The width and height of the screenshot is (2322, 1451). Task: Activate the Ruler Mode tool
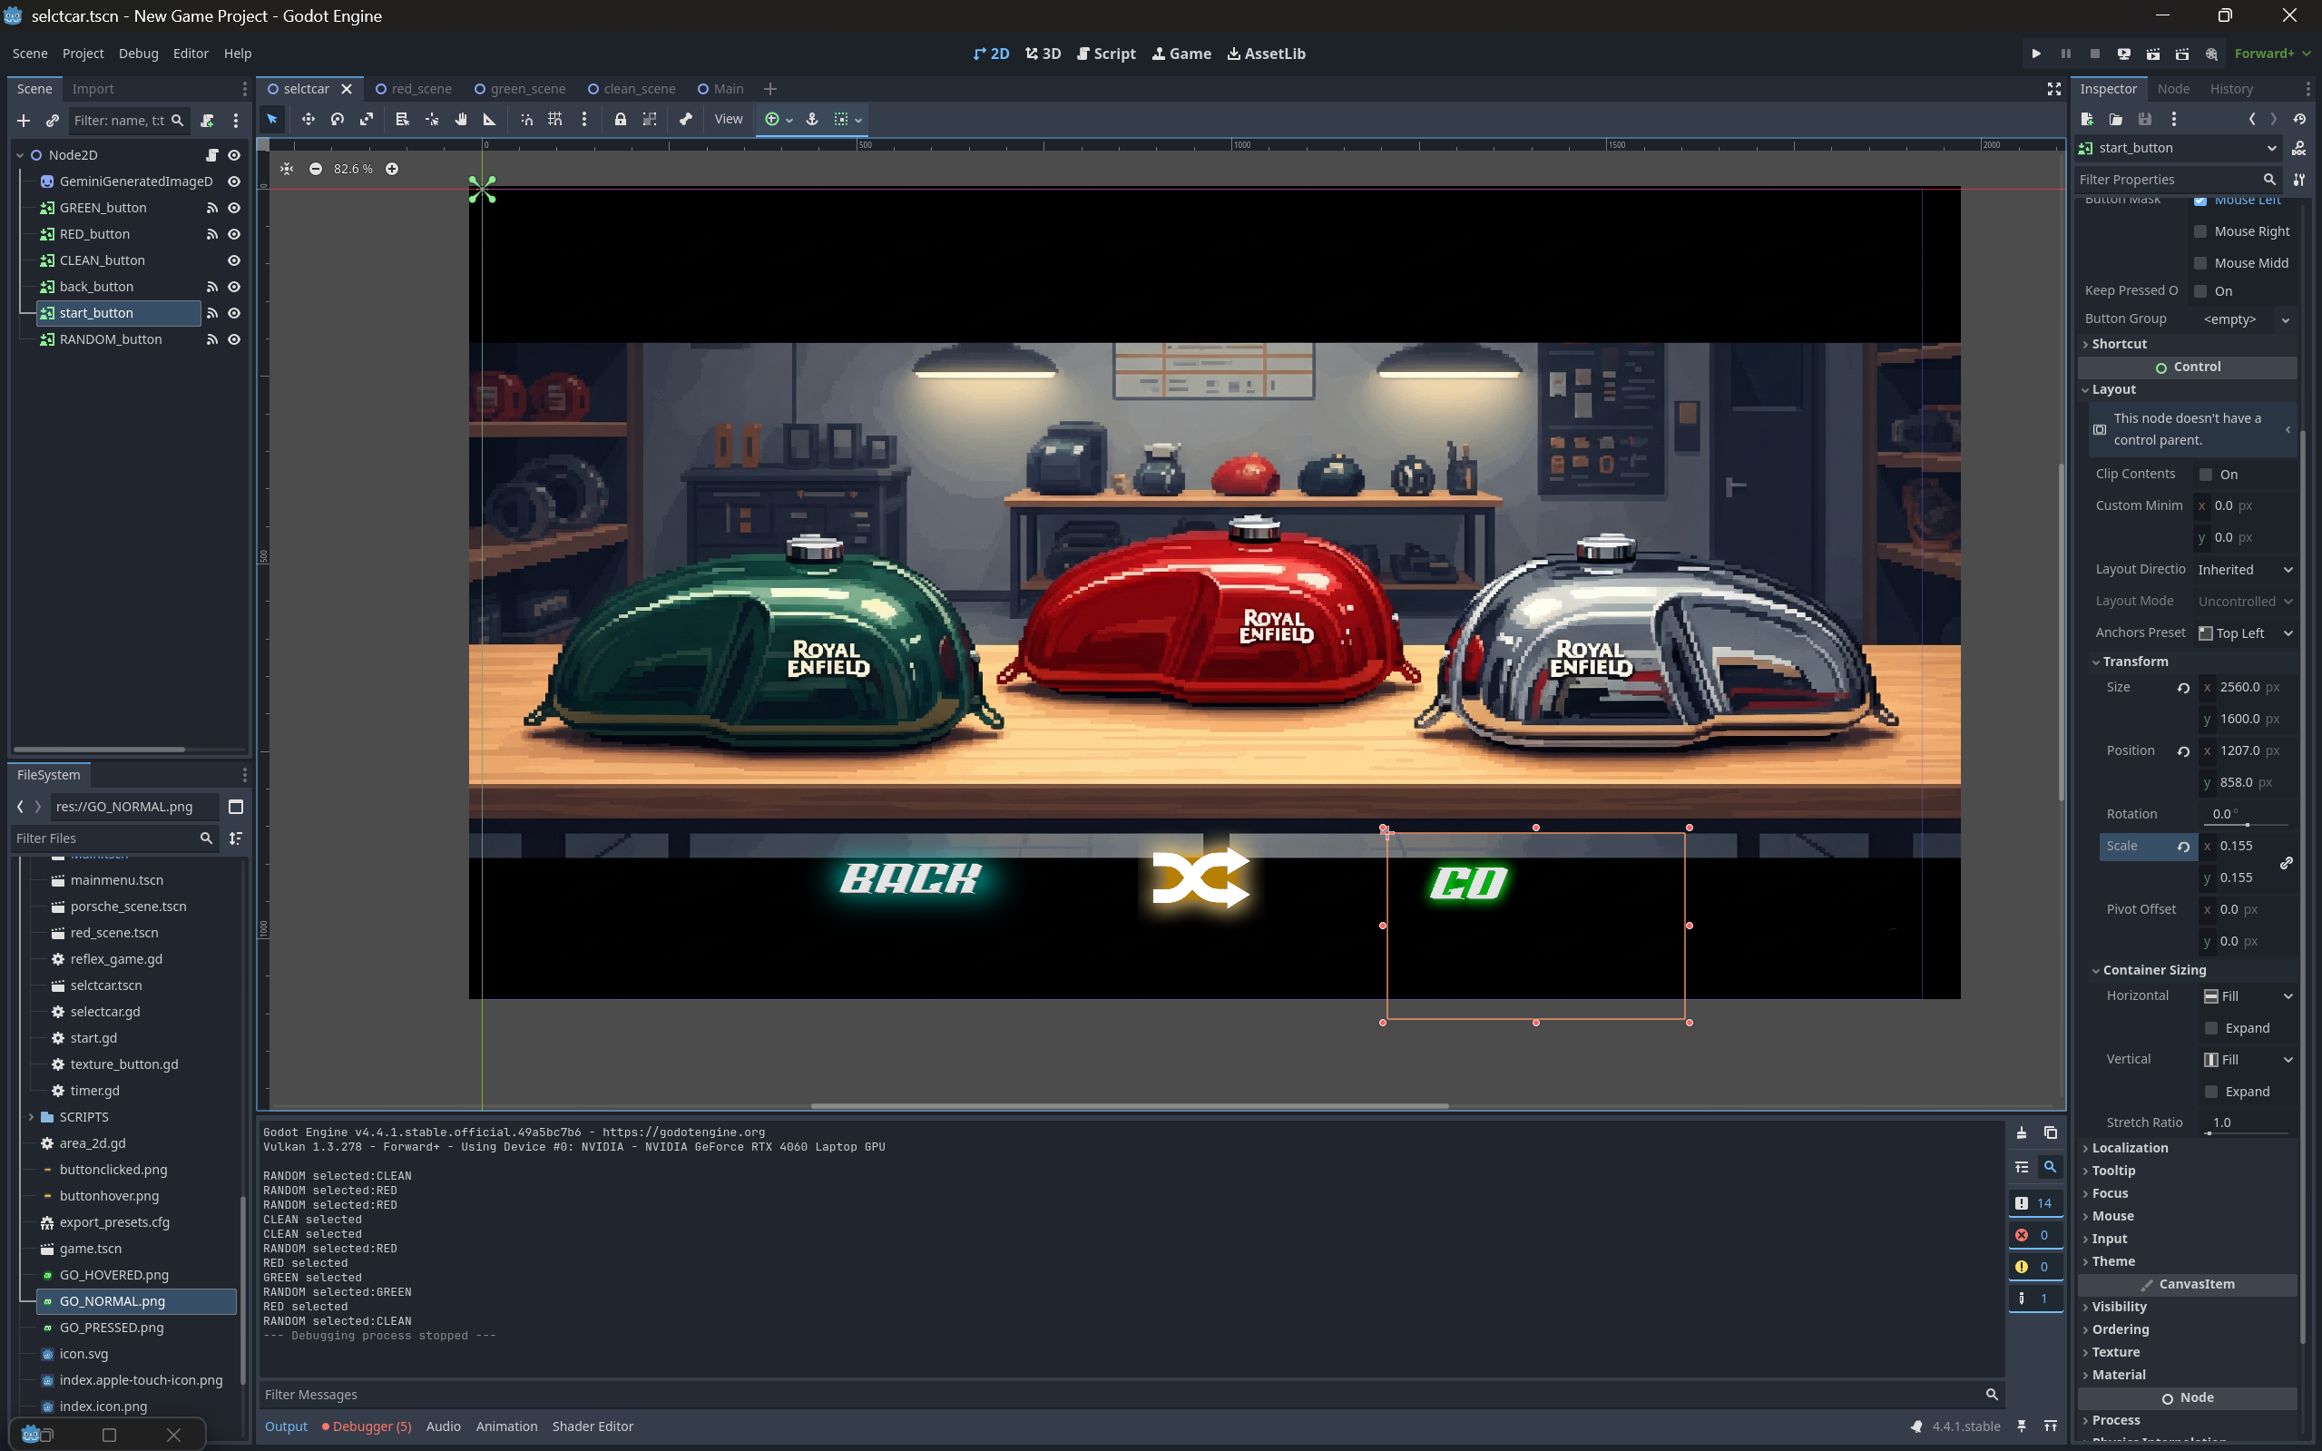(x=489, y=119)
